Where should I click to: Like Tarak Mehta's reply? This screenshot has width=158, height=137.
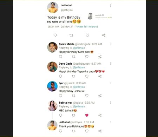point(87,57)
